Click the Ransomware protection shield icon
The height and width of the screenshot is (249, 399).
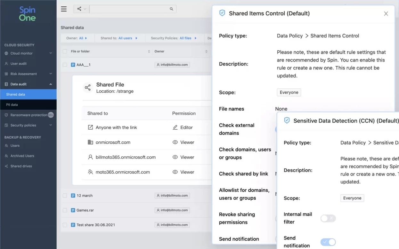(x=6, y=115)
